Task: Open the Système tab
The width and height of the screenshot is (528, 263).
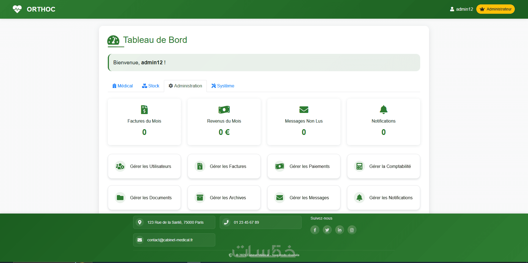Action: click(x=223, y=86)
